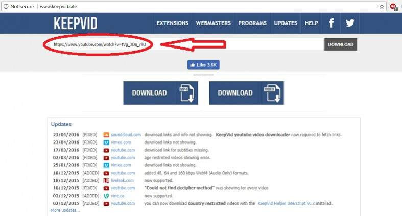The image size is (402, 216).
Task: Open the Updates menu item
Action: point(286,23)
